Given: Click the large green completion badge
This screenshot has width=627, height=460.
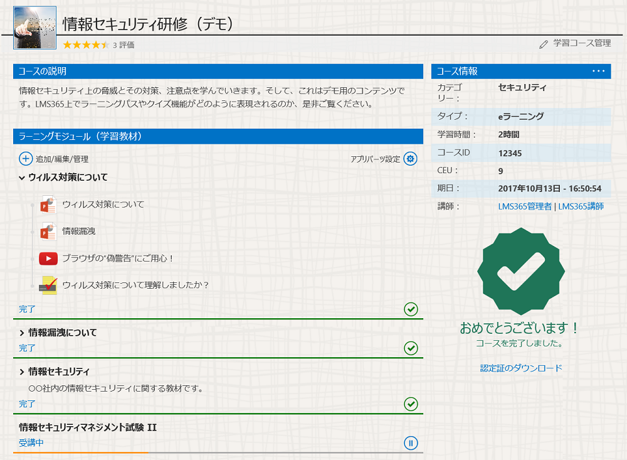Looking at the screenshot, I should (x=520, y=271).
